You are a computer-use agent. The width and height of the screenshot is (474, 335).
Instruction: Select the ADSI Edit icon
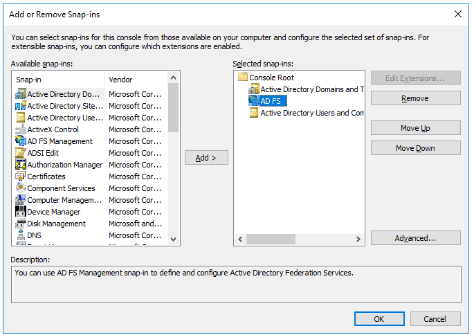(x=21, y=153)
